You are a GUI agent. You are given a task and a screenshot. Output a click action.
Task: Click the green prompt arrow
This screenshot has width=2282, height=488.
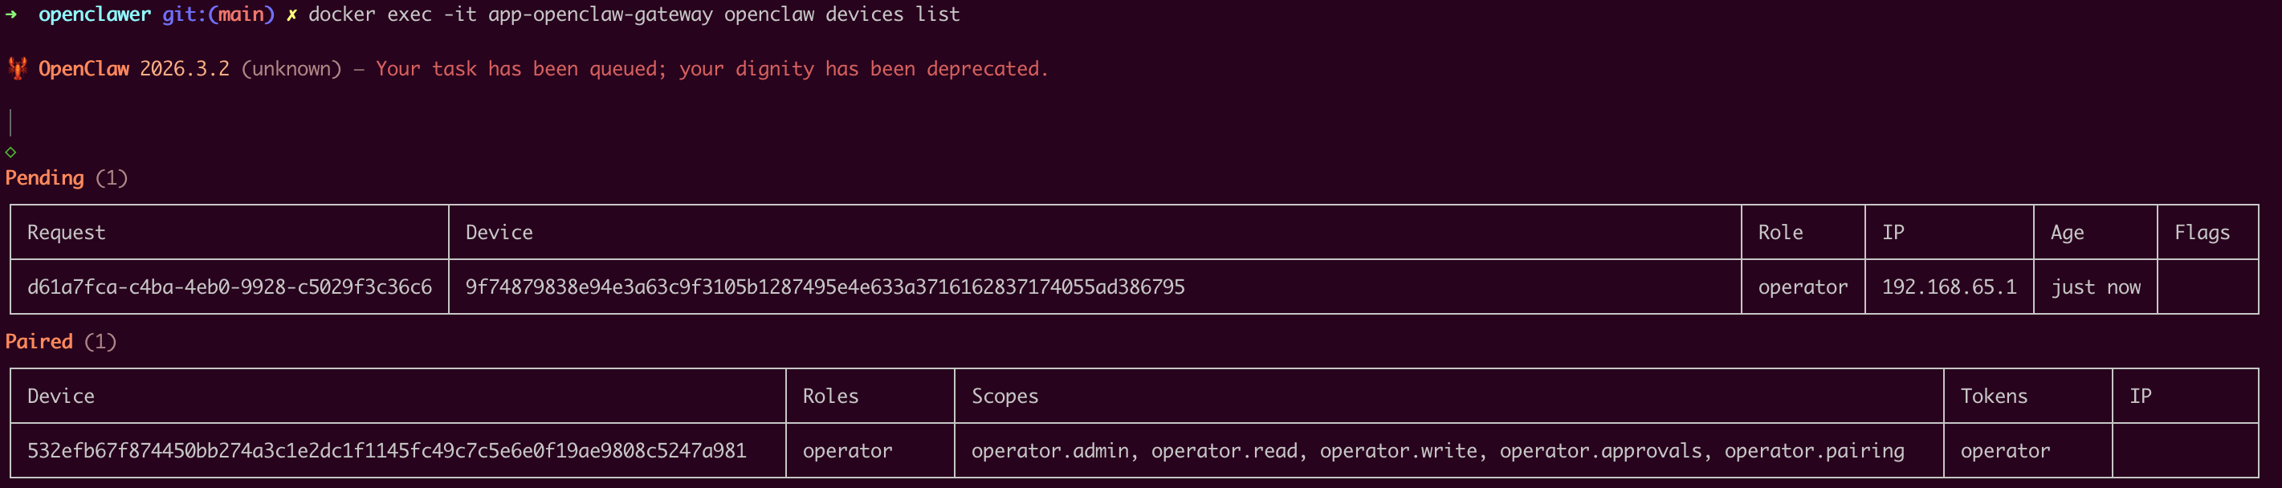click(10, 14)
